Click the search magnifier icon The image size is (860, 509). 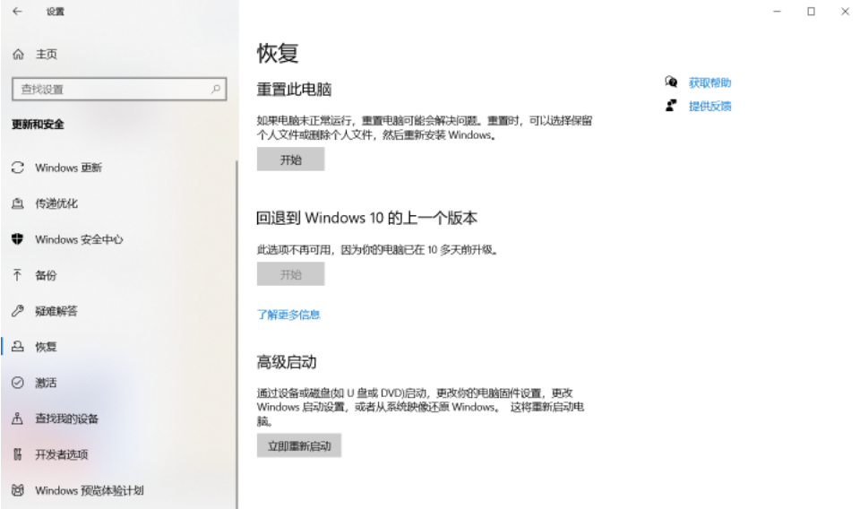216,89
